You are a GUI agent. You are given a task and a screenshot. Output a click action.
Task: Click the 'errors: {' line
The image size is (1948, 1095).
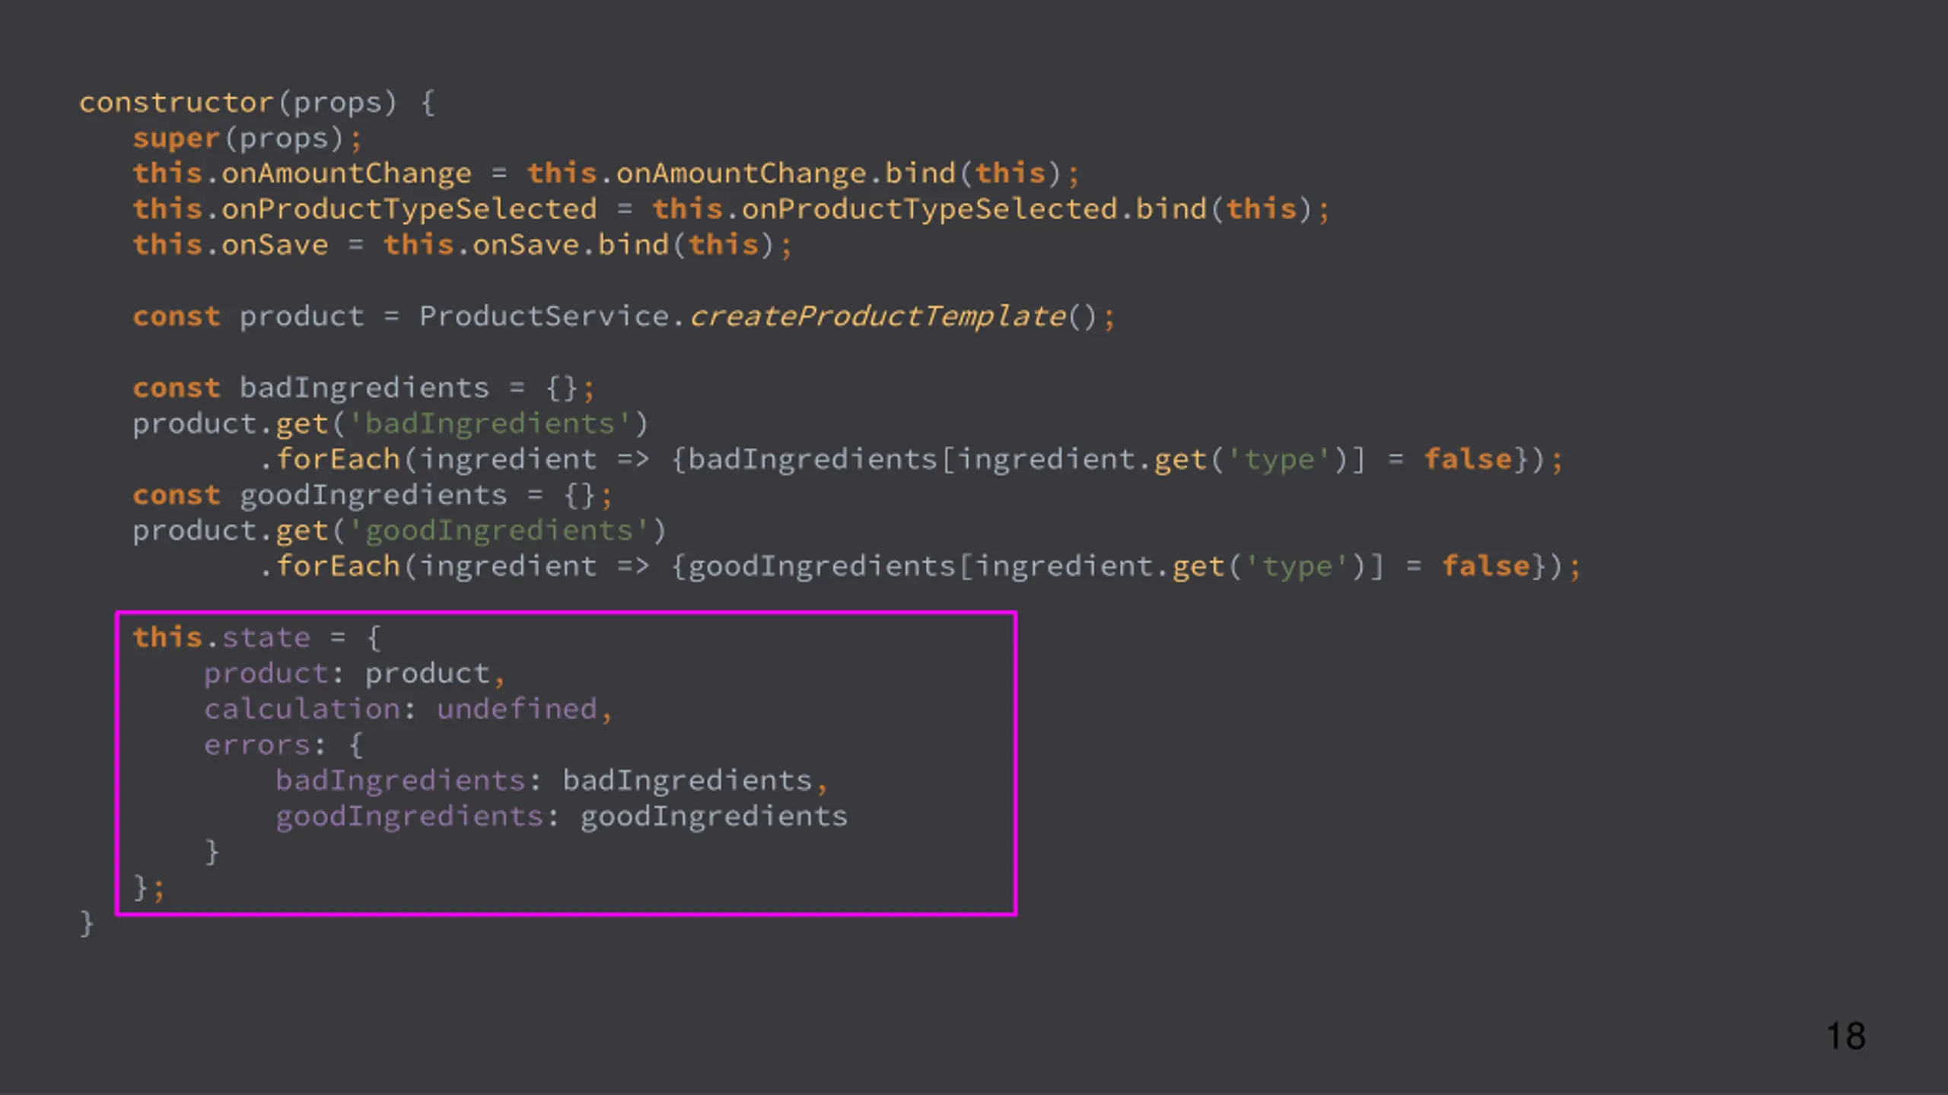pyautogui.click(x=283, y=745)
